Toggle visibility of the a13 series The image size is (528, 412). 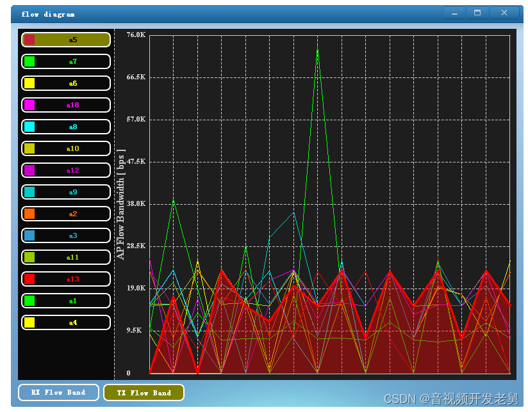point(66,279)
